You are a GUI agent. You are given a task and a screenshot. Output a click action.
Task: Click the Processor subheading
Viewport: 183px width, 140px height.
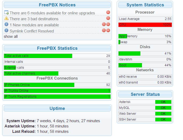(x=145, y=12)
